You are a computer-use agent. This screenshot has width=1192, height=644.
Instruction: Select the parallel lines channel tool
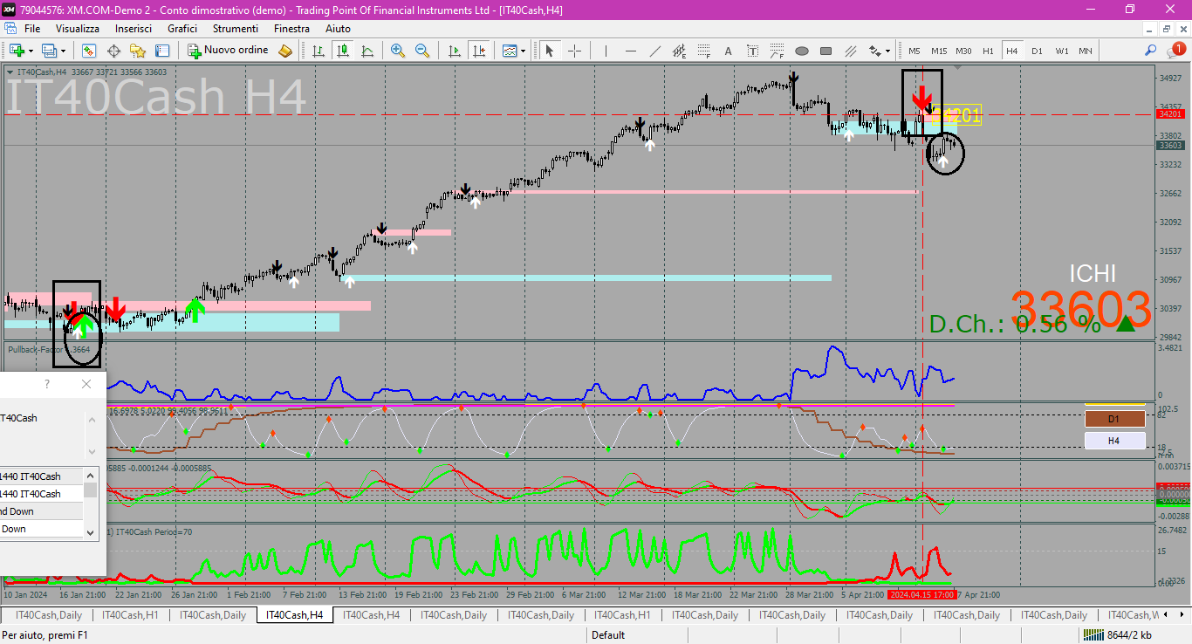[850, 51]
